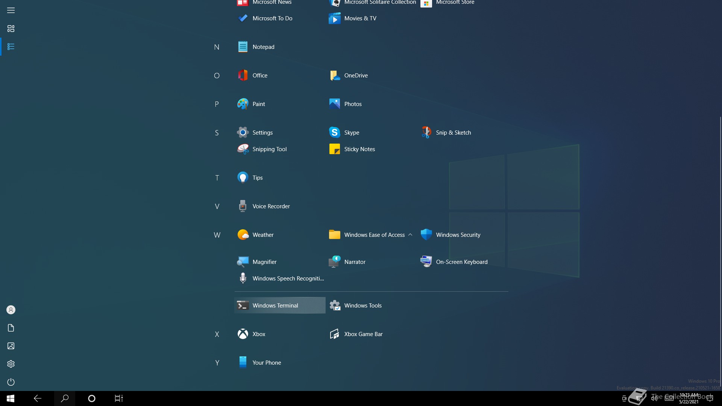The image size is (722, 406).
Task: Open Task View
Action: [x=119, y=398]
